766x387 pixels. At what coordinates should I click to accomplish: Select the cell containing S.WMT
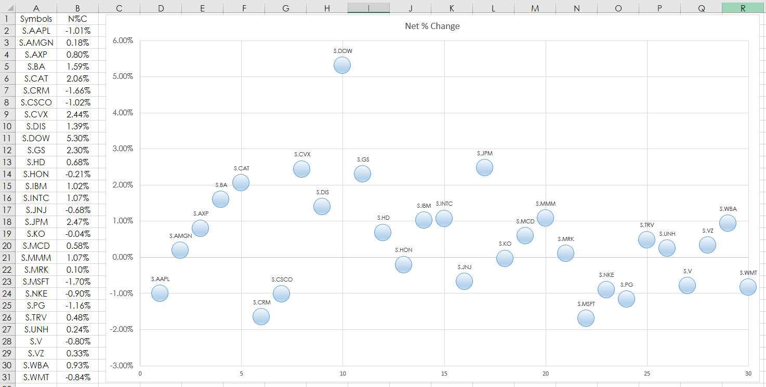(x=36, y=377)
